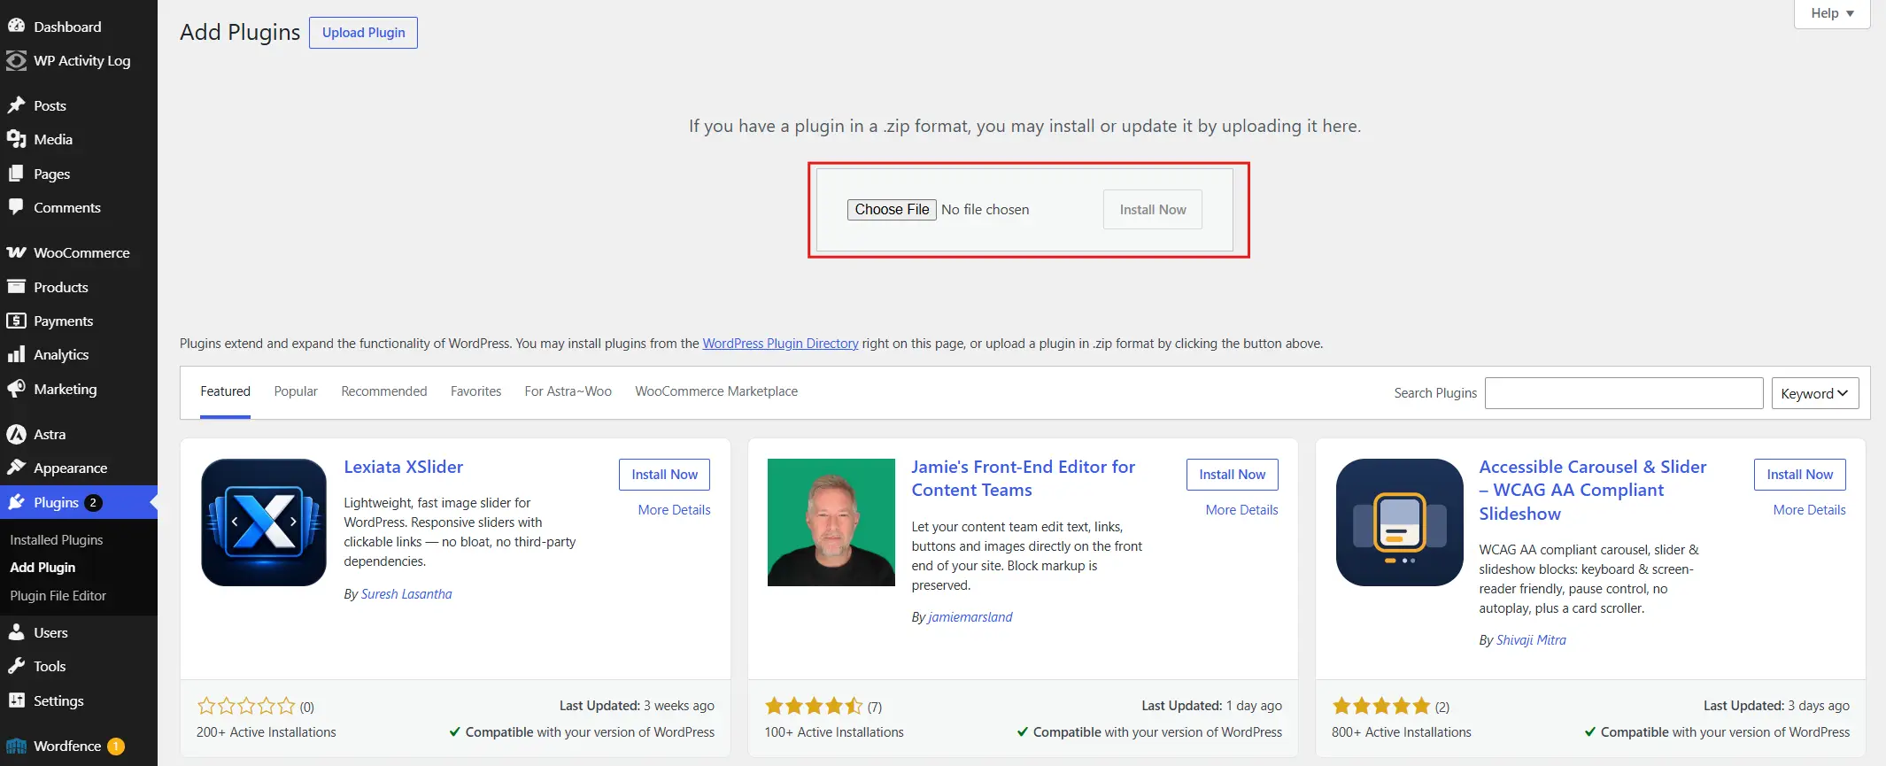View More Details for Lexiata XSlider
This screenshot has width=1886, height=766.
(x=674, y=510)
